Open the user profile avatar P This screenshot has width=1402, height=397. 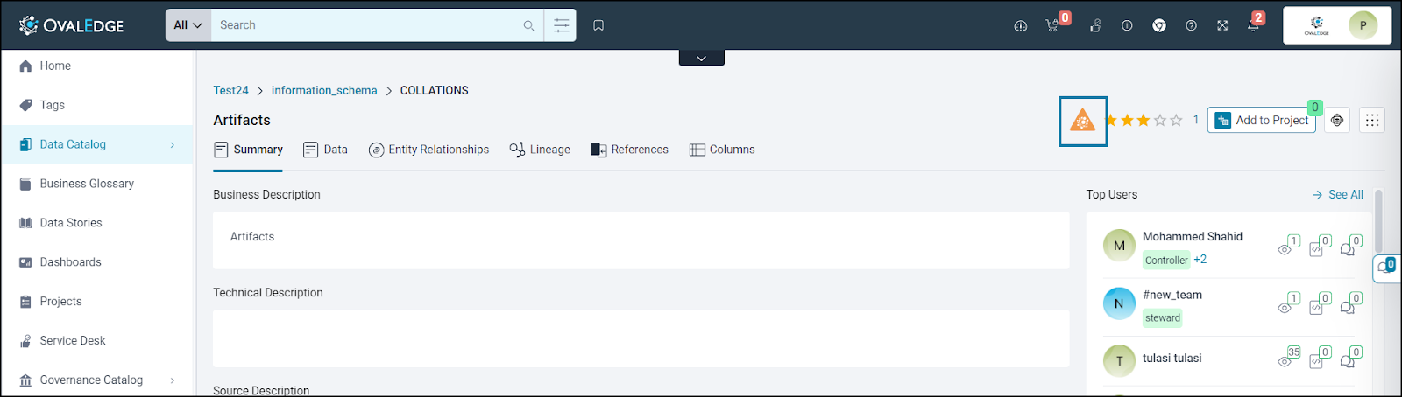click(1363, 25)
